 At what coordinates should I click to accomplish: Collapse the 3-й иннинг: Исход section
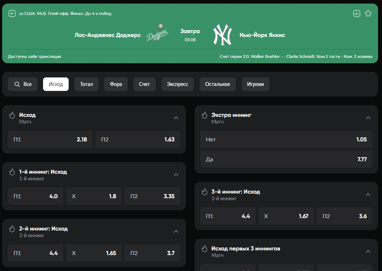coord(368,195)
